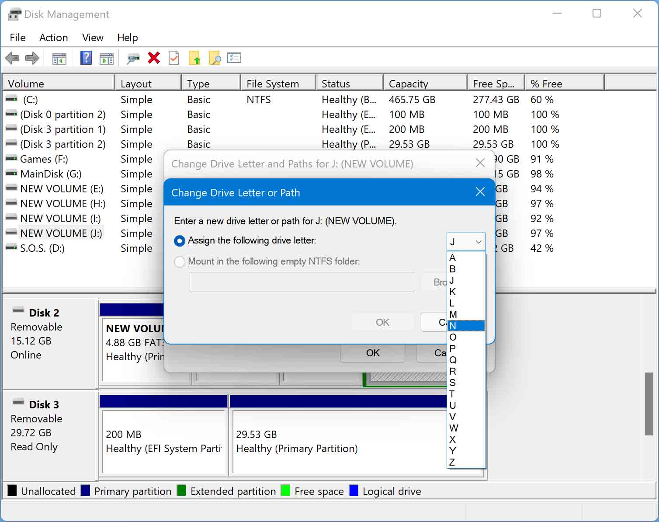Select the NEW VOLUME (J:) row
This screenshot has width=659, height=522.
point(61,233)
